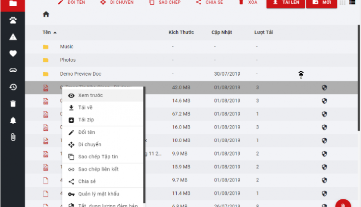Click the vertical scrollbar of the file list
The height and width of the screenshot is (207, 361).
coord(359,78)
